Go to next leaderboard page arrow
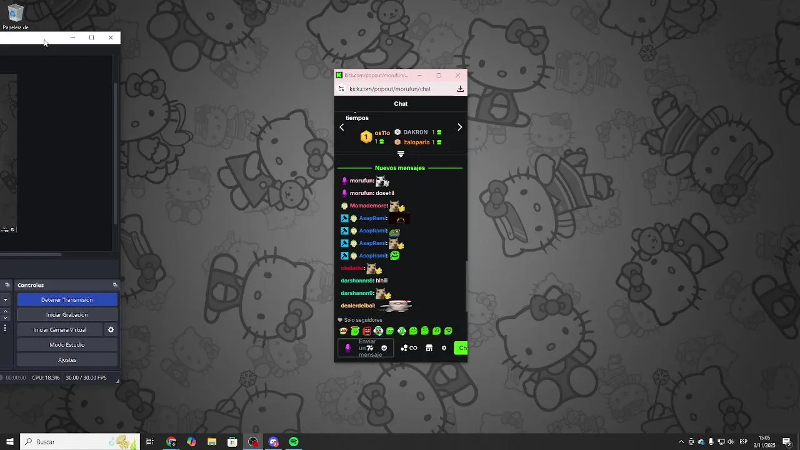The height and width of the screenshot is (450, 800). point(459,127)
